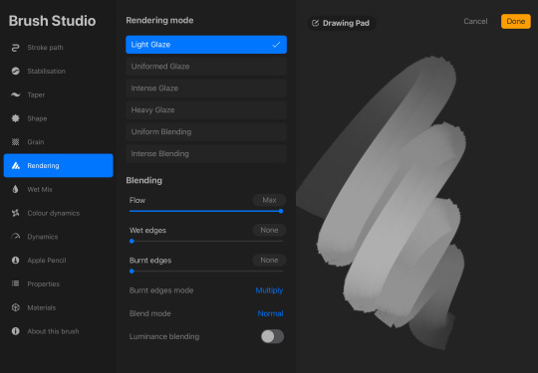
Task: Click the Light Glaze checkmark
Action: point(276,45)
